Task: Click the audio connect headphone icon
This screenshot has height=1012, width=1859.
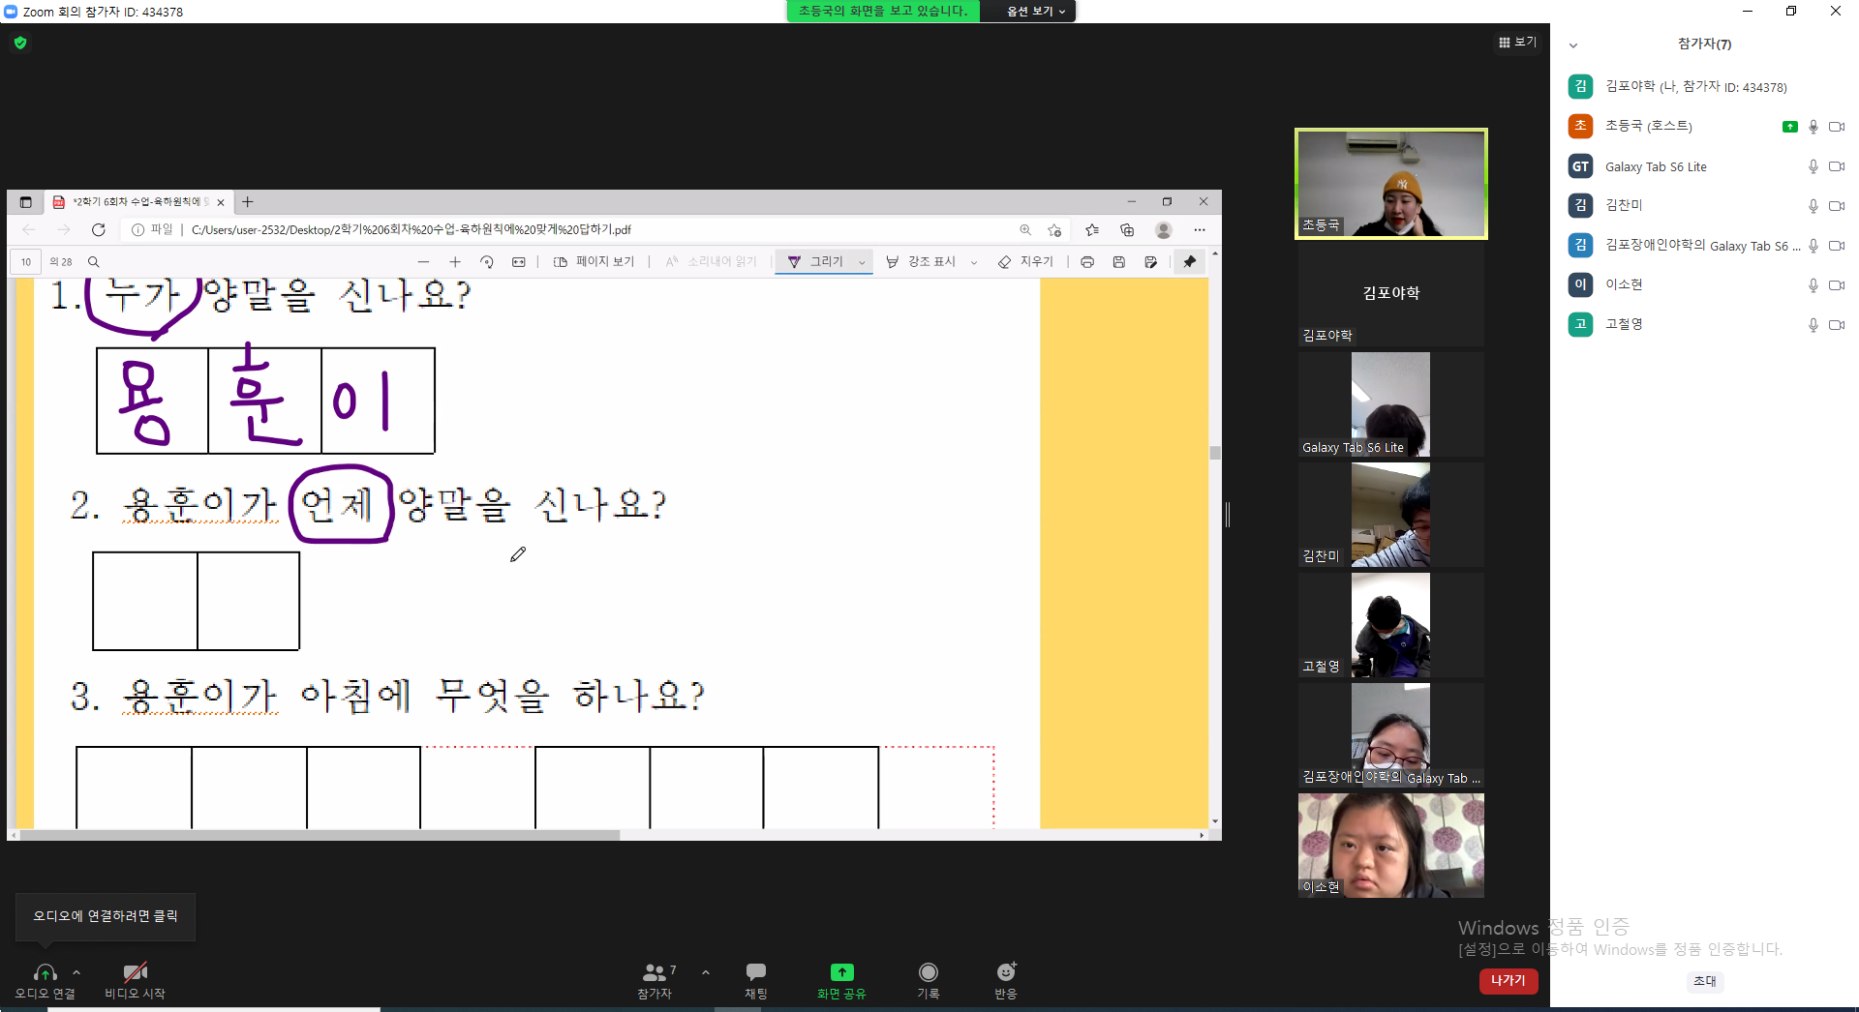Action: click(x=45, y=972)
